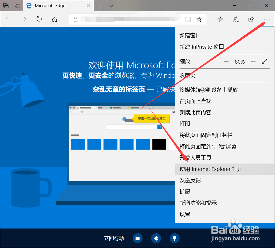The width and height of the screenshot is (275, 248).
Task: Choose 打印 in the menu
Action: pyautogui.click(x=225, y=123)
